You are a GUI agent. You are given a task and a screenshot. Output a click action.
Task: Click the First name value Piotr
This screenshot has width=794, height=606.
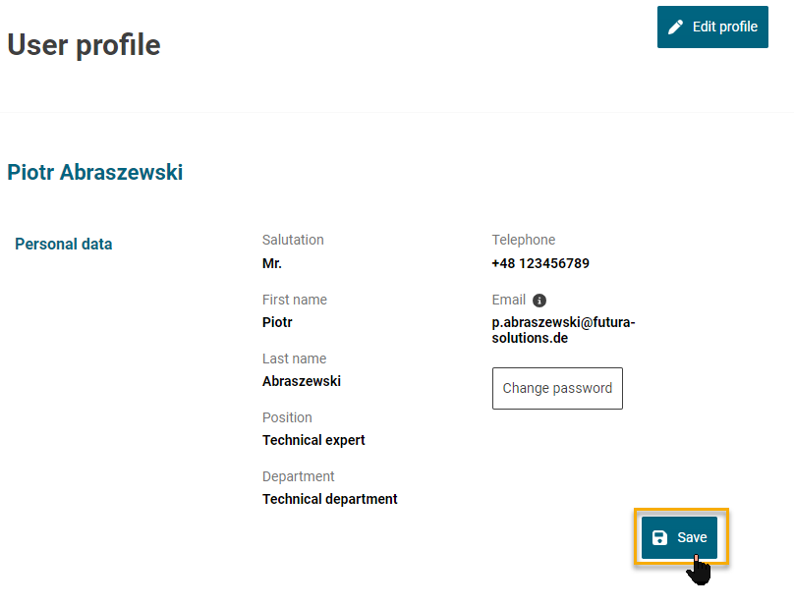(x=277, y=322)
